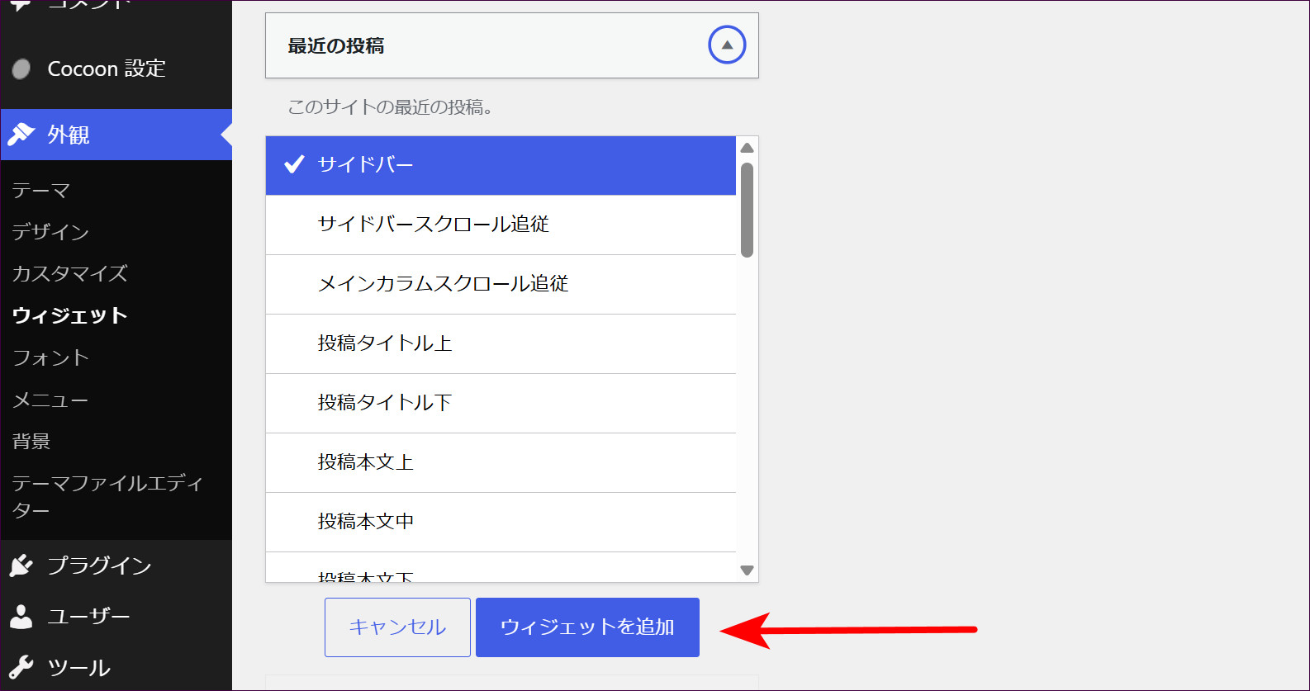Image resolution: width=1310 pixels, height=691 pixels.
Task: Click the キャンセル button
Action: pos(397,627)
